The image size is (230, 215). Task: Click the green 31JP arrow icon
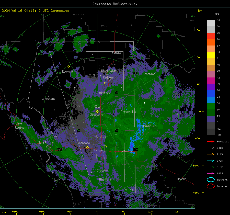[x=211, y=167]
